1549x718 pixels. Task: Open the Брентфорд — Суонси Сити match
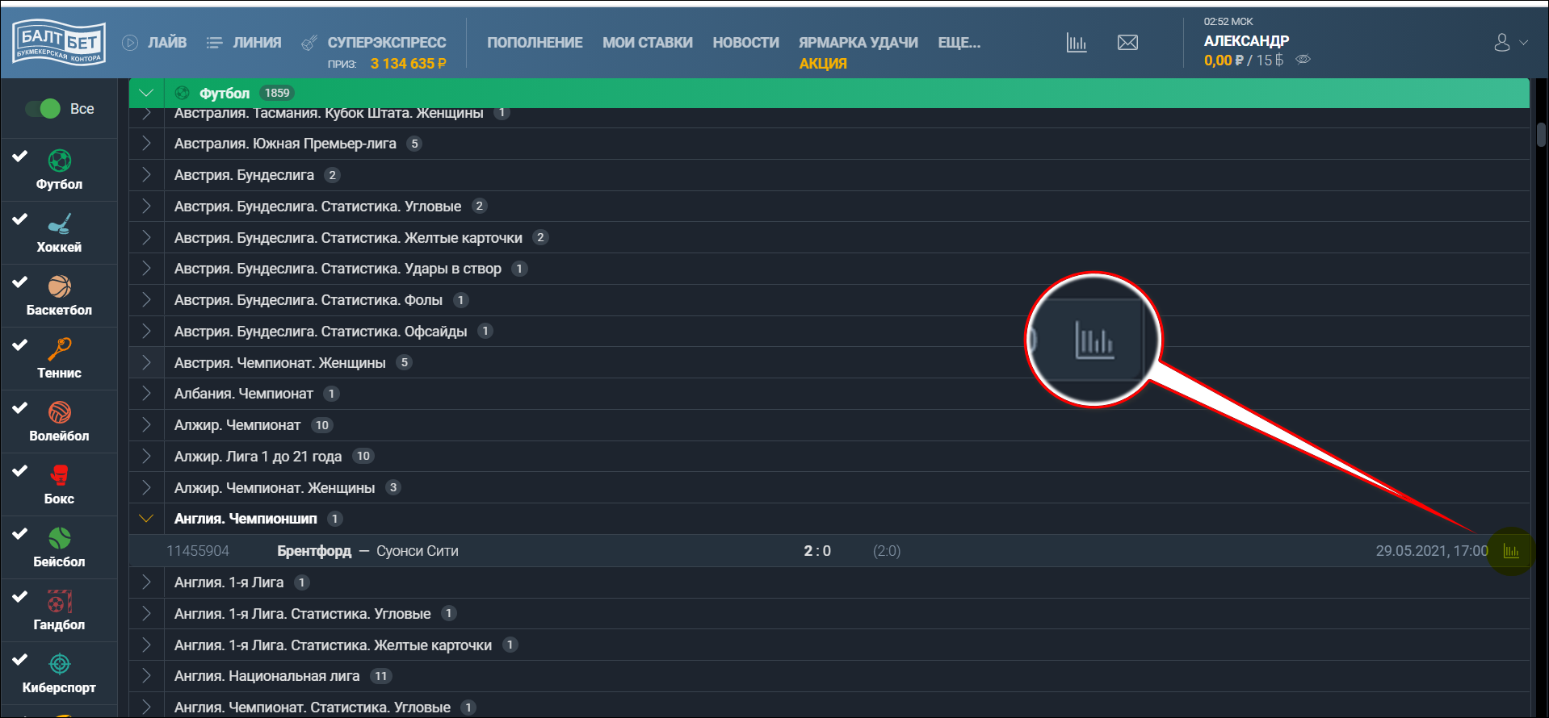tap(367, 551)
